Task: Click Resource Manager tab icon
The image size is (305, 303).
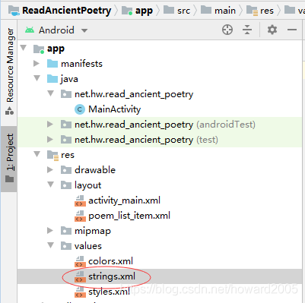Action: click(x=9, y=111)
